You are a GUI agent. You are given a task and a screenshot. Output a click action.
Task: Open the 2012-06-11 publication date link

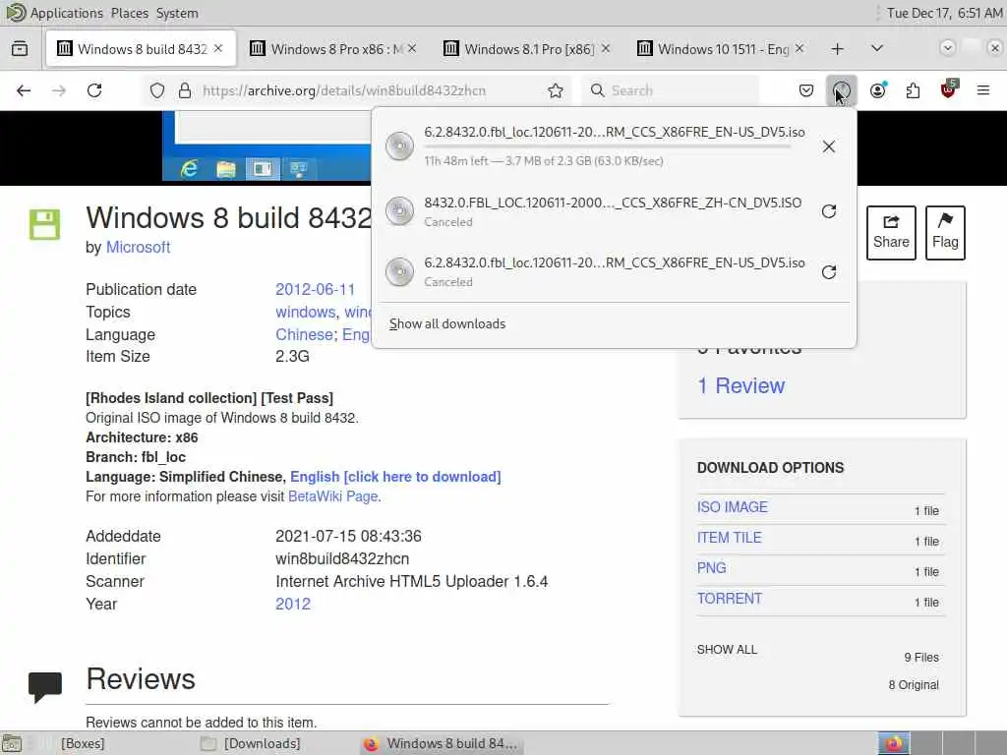(x=315, y=290)
